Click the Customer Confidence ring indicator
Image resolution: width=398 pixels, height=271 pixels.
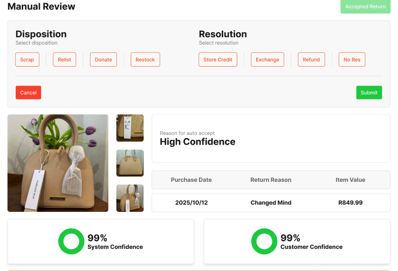click(x=264, y=241)
